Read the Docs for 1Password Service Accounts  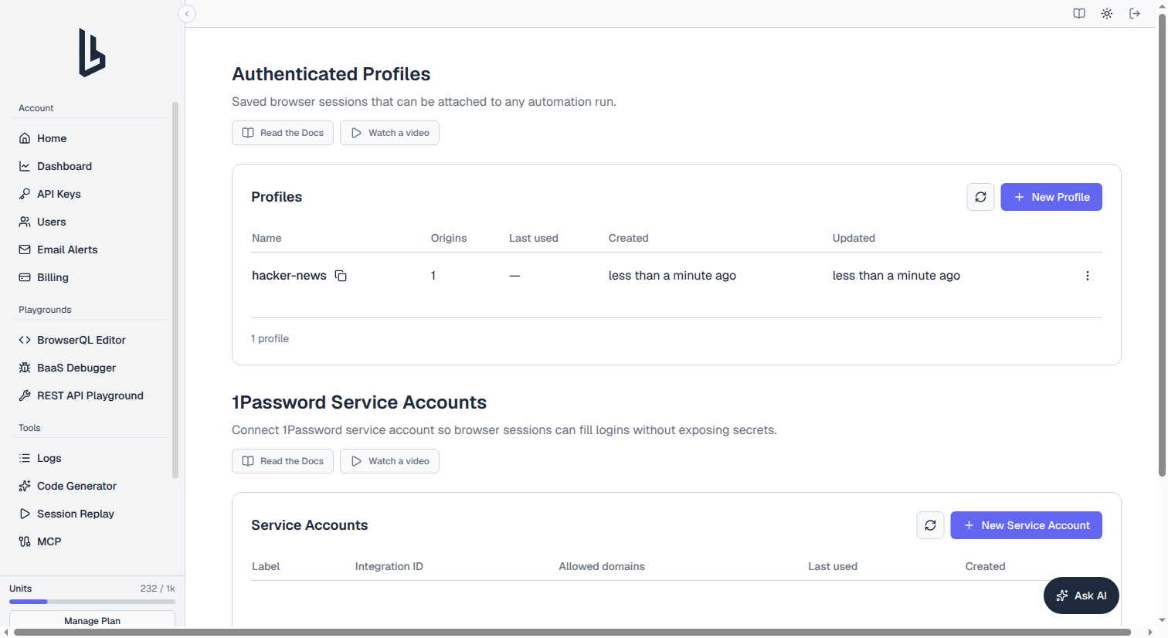point(283,461)
